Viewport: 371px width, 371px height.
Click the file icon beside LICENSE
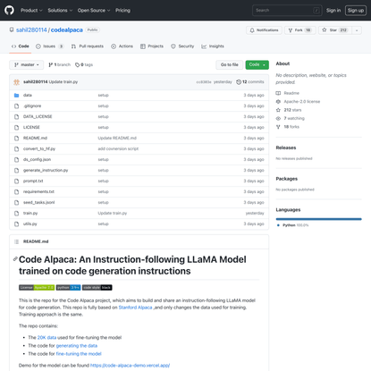[17, 128]
